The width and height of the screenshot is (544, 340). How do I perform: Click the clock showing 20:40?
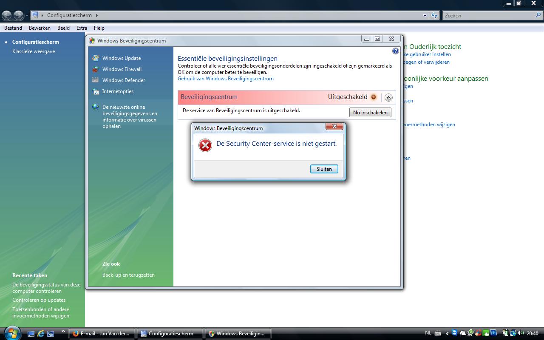tap(533, 334)
